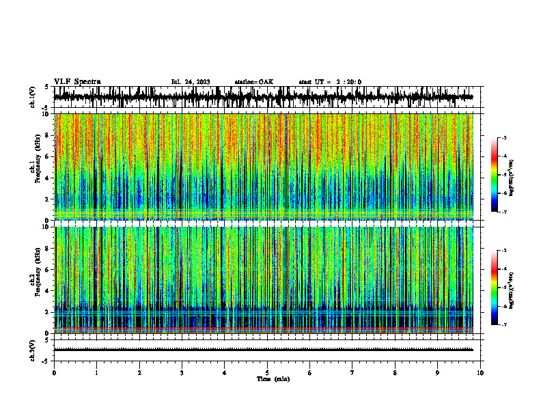
Task: Click the date label Jul 24, 2023
Action: click(x=191, y=82)
